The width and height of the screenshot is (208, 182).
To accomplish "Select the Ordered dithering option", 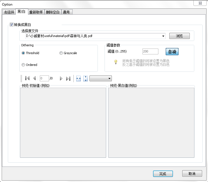I will point(23,65).
